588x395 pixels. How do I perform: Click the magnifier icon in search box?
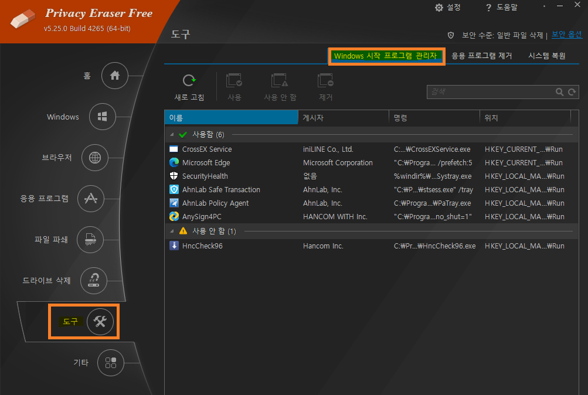tap(559, 92)
